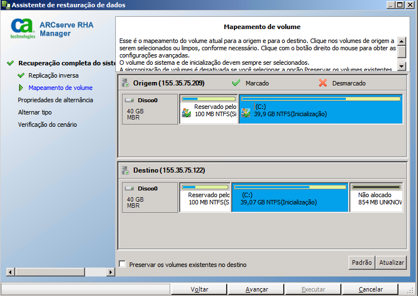Screen dimensions: 418x296
Task: Click the Atualizar button
Action: click(391, 262)
